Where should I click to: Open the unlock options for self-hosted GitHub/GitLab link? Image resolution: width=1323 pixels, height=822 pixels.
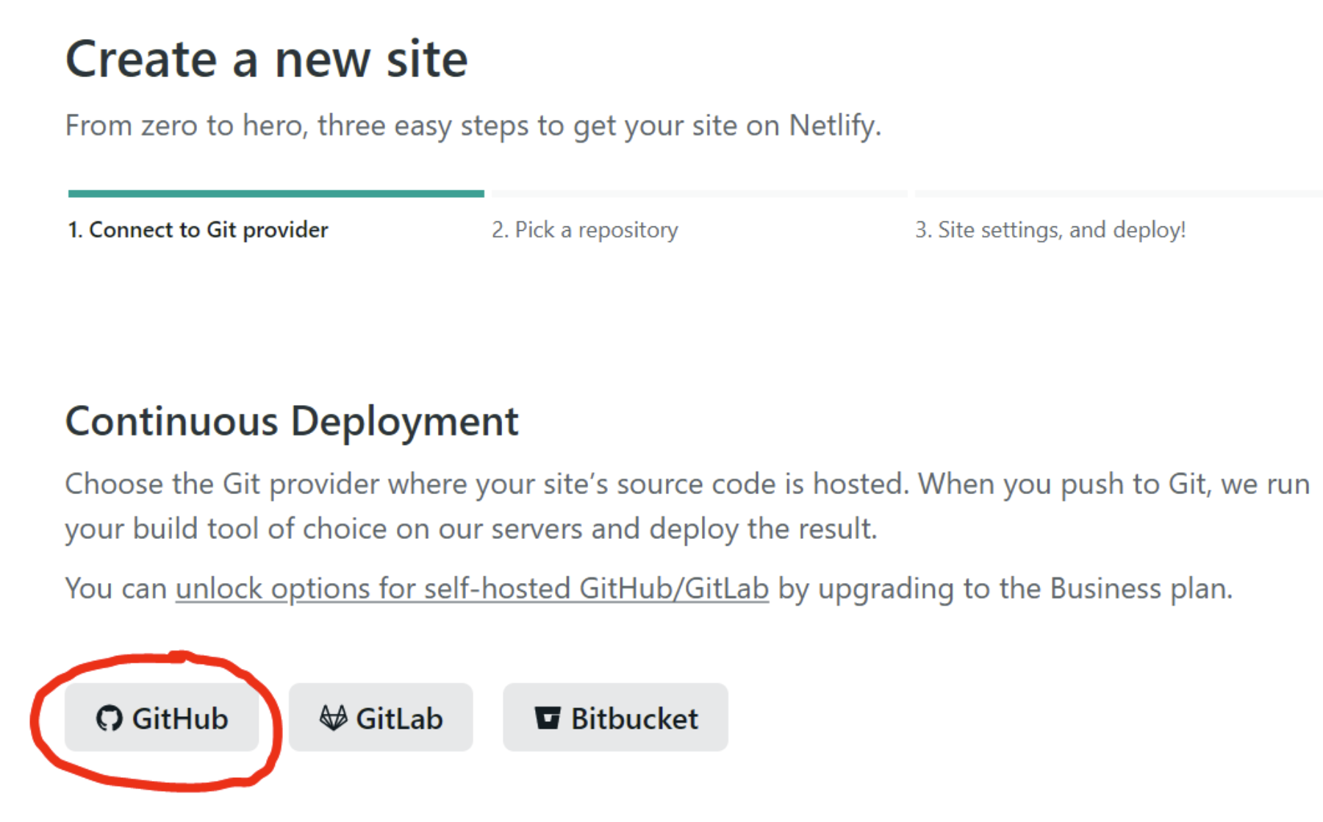[472, 588]
